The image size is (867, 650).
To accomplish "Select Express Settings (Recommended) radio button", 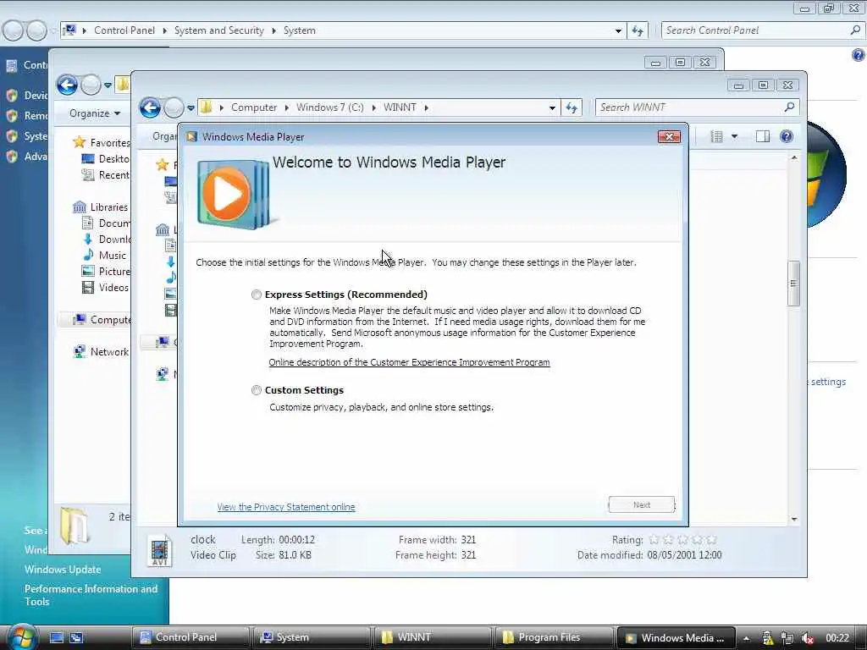I will point(256,295).
